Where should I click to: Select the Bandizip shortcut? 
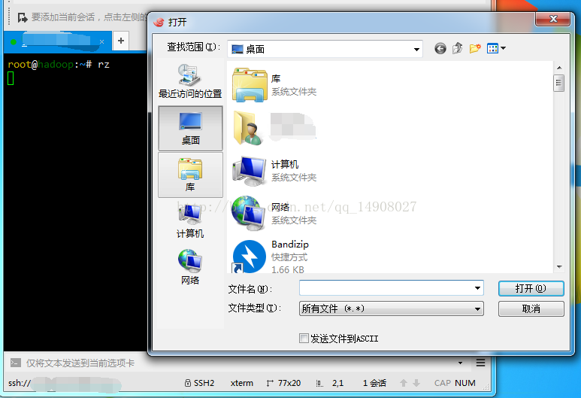(x=271, y=257)
